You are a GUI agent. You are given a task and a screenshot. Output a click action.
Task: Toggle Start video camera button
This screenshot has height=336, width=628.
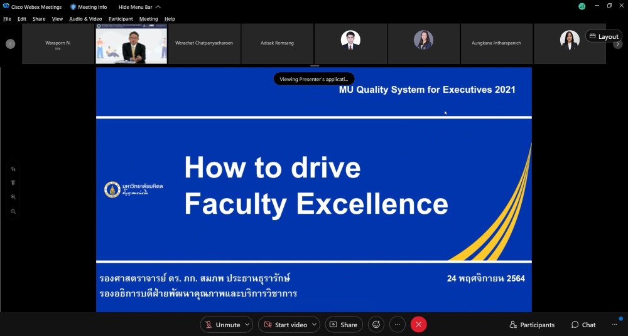coord(285,325)
